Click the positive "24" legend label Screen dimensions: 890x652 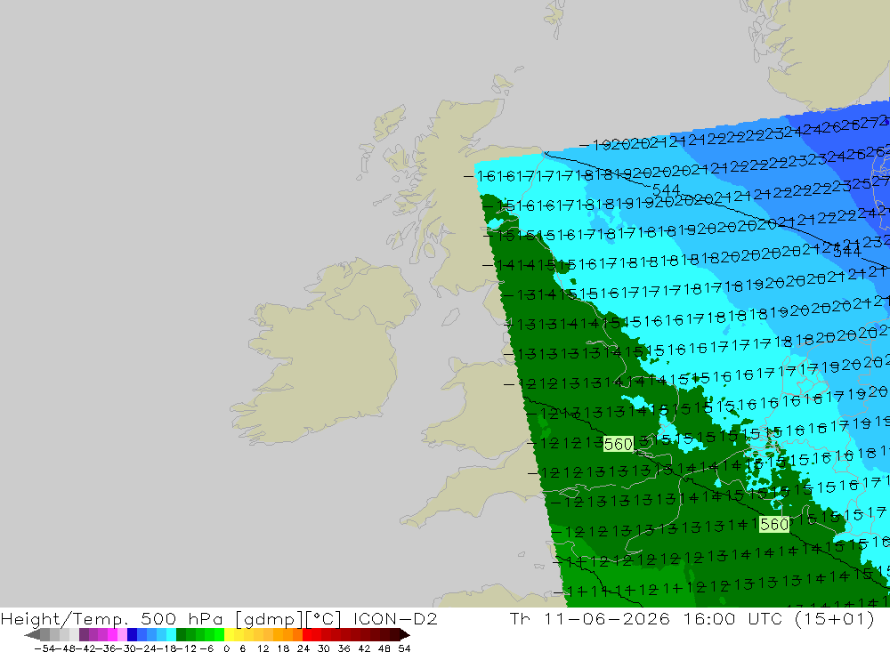pos(303,648)
